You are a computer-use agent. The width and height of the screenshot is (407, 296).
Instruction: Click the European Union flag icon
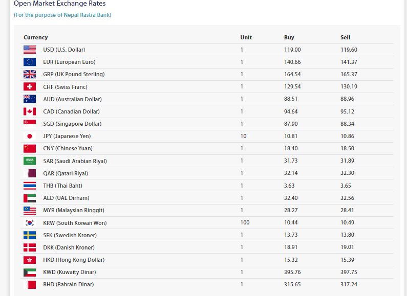[x=30, y=62]
